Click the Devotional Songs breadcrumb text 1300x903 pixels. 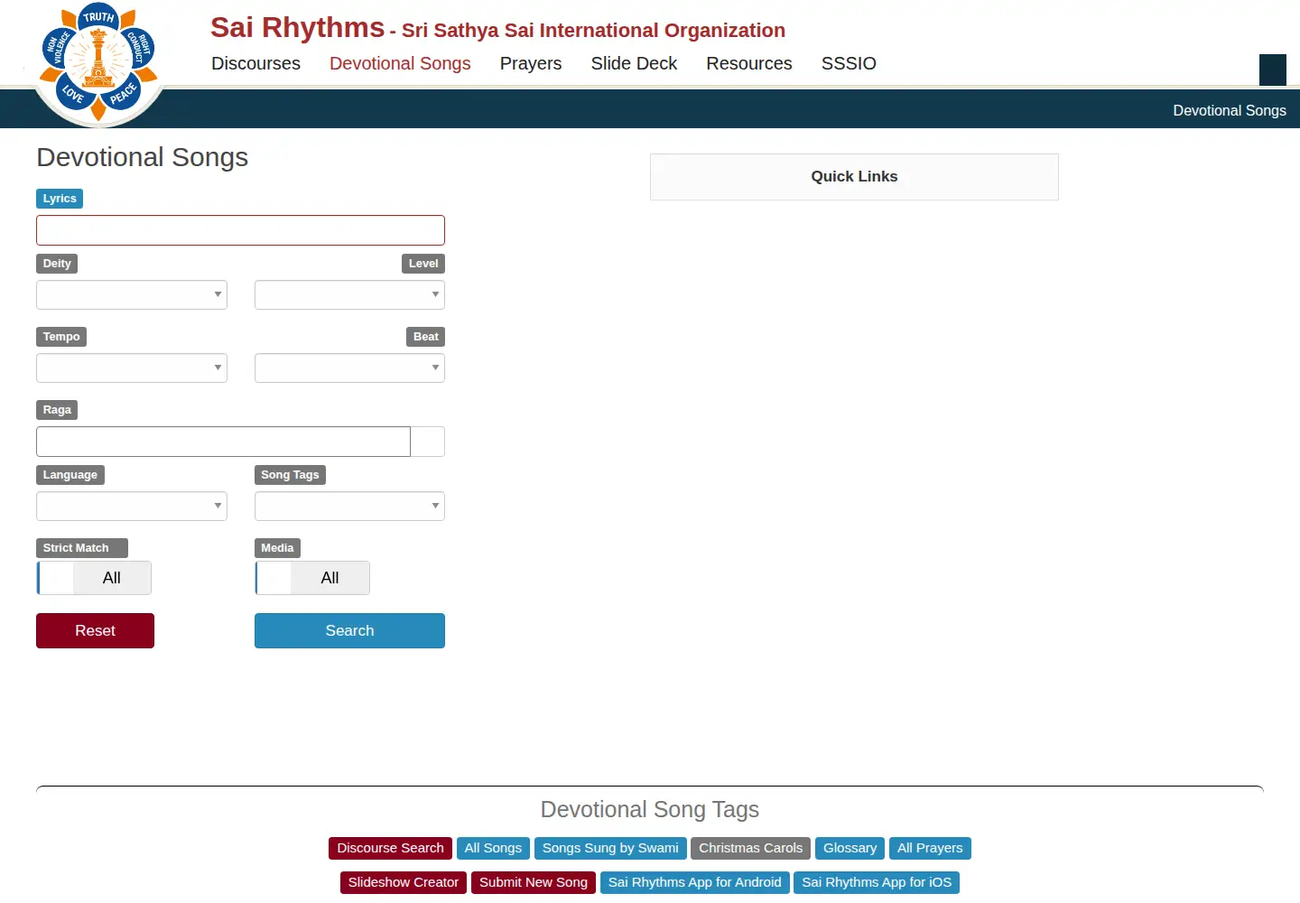coord(1230,110)
